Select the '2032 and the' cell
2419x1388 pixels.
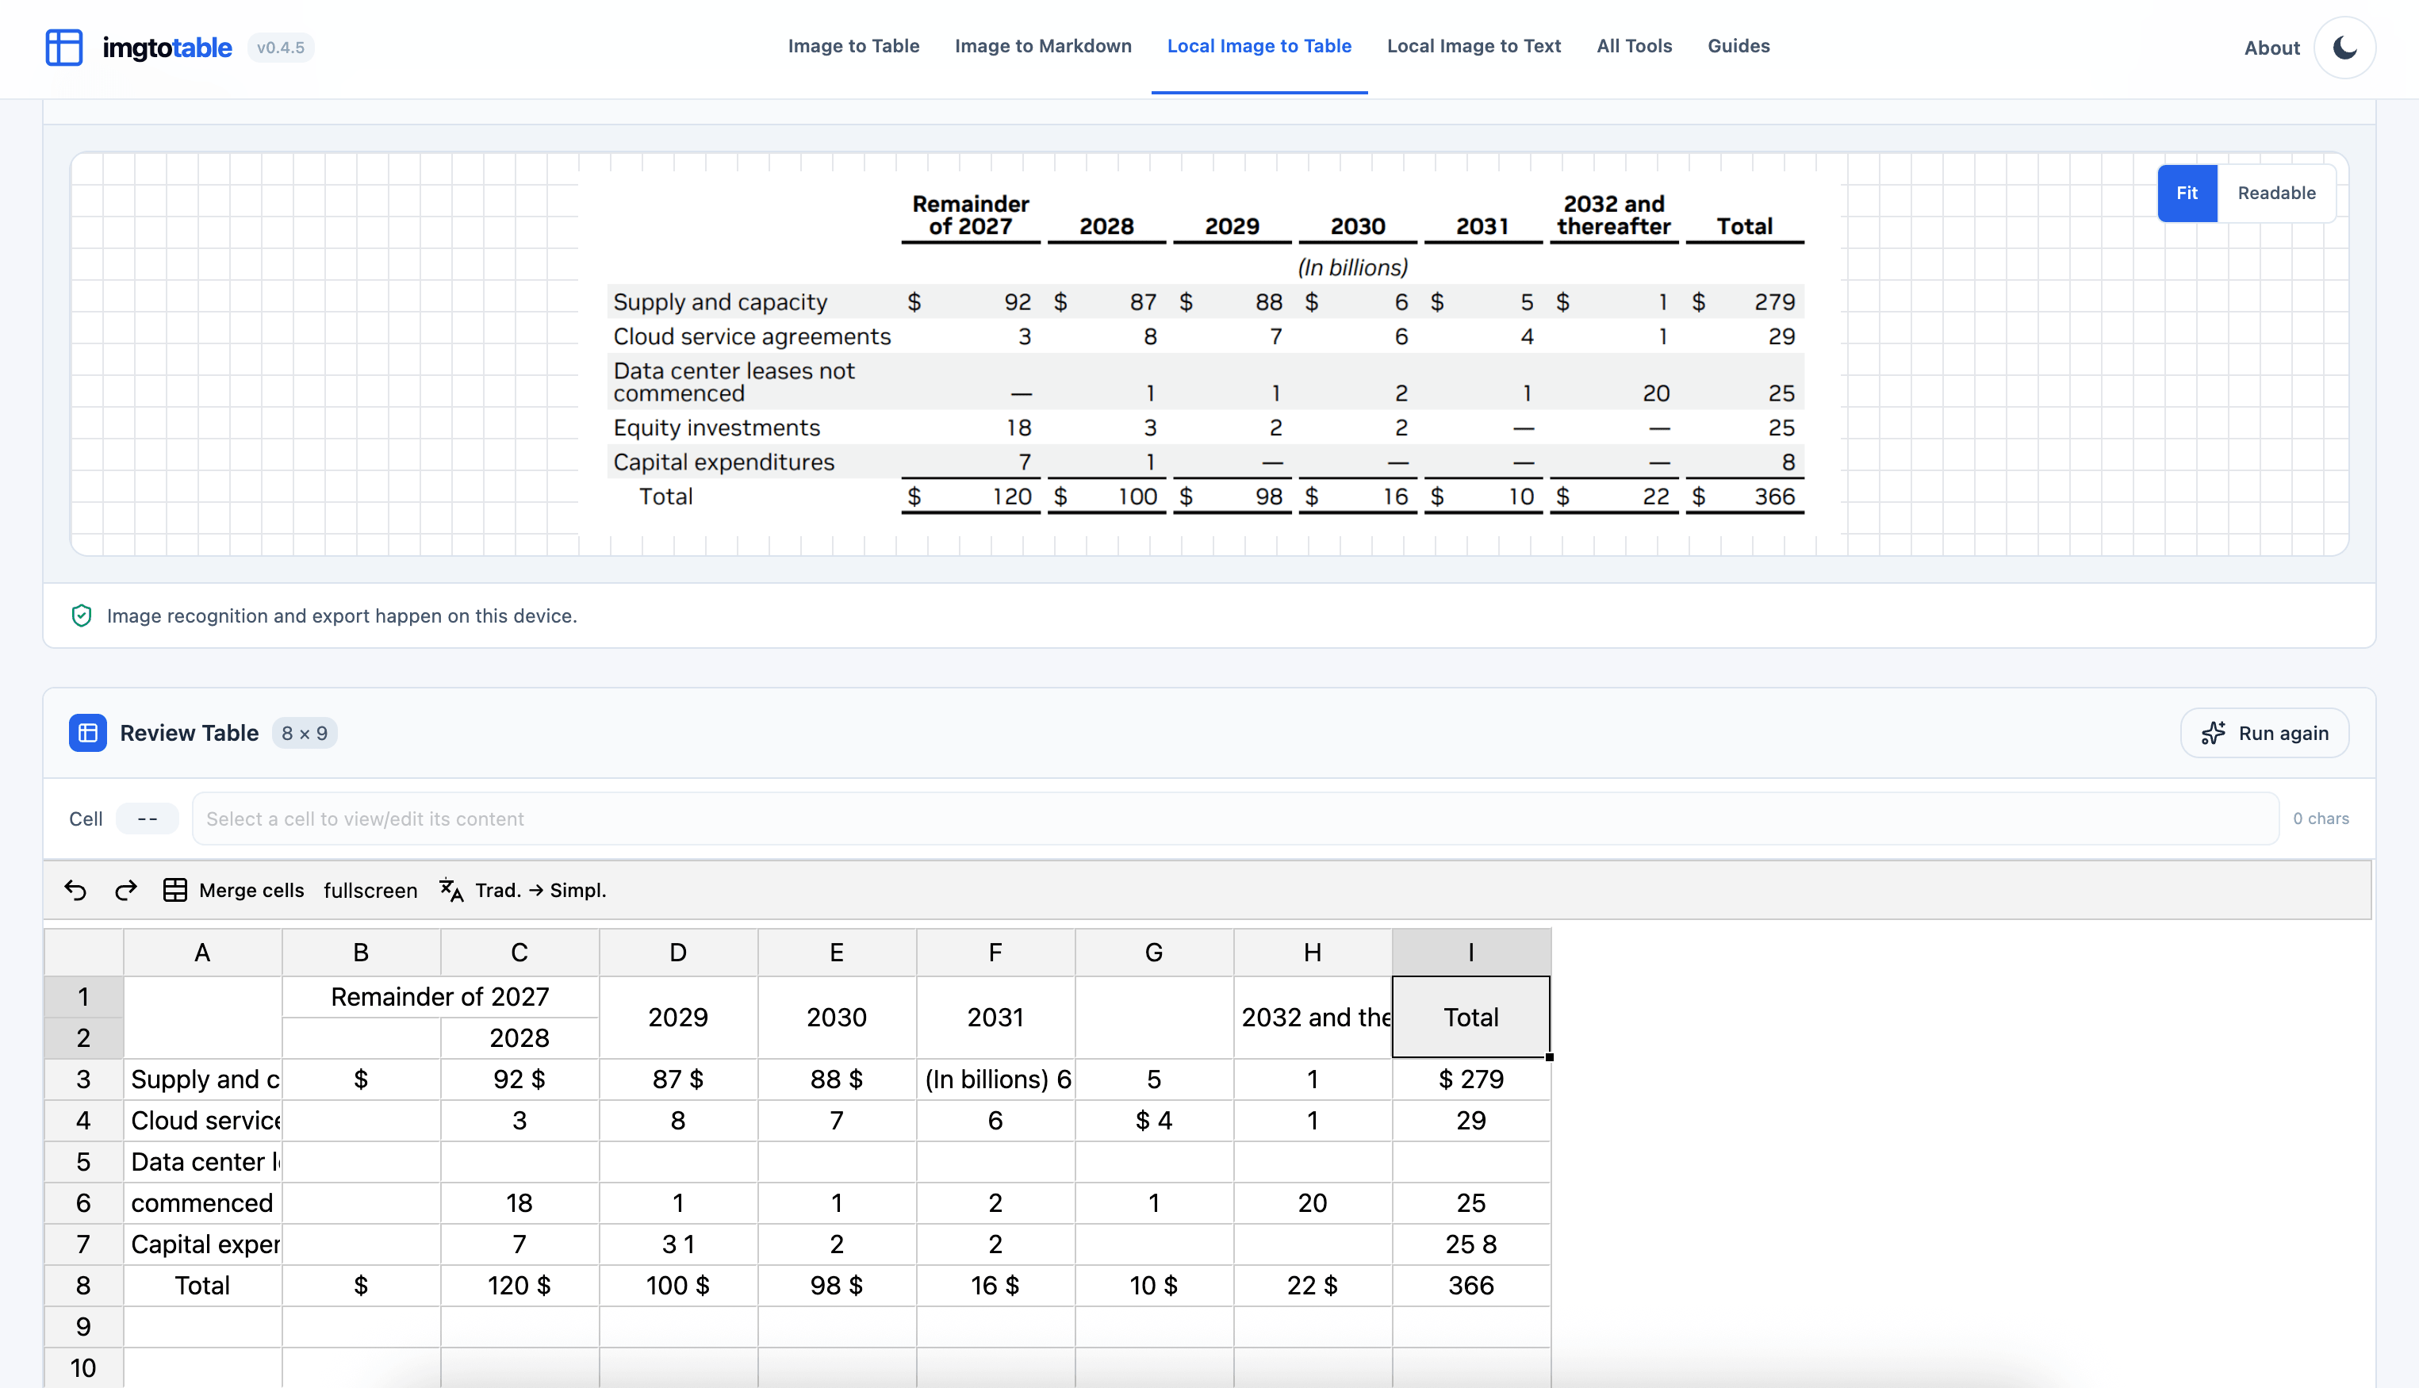(x=1313, y=1016)
